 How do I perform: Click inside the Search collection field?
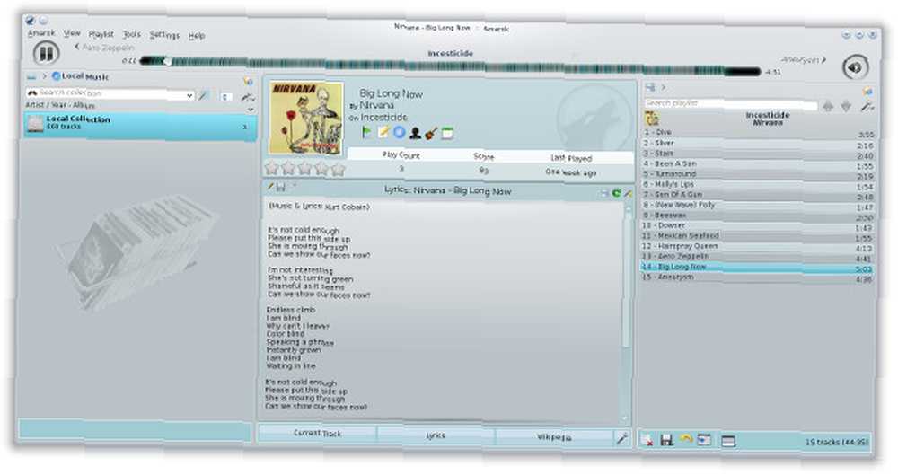(x=105, y=94)
